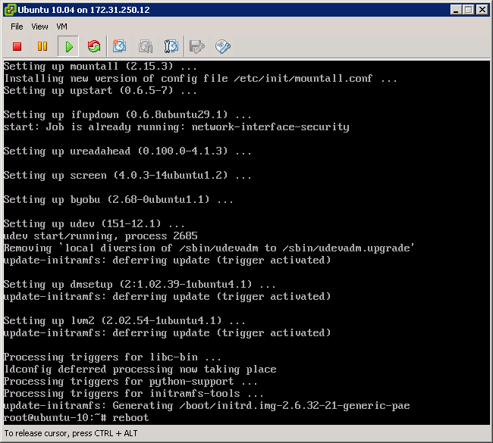Click the Revert to Snapshot icon
The width and height of the screenshot is (493, 443).
pyautogui.click(x=146, y=46)
